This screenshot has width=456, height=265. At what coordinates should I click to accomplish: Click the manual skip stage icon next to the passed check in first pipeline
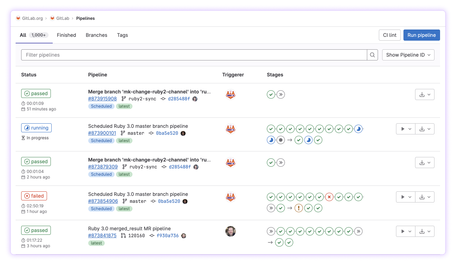point(281,94)
